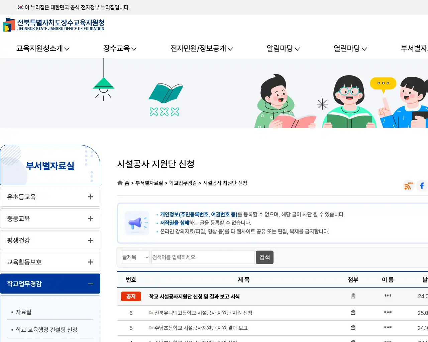Expand 중등교육 with its plus icon
The image size is (428, 342).
pos(91,218)
